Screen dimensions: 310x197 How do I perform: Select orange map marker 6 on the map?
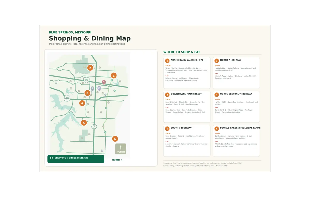pyautogui.click(x=115, y=139)
